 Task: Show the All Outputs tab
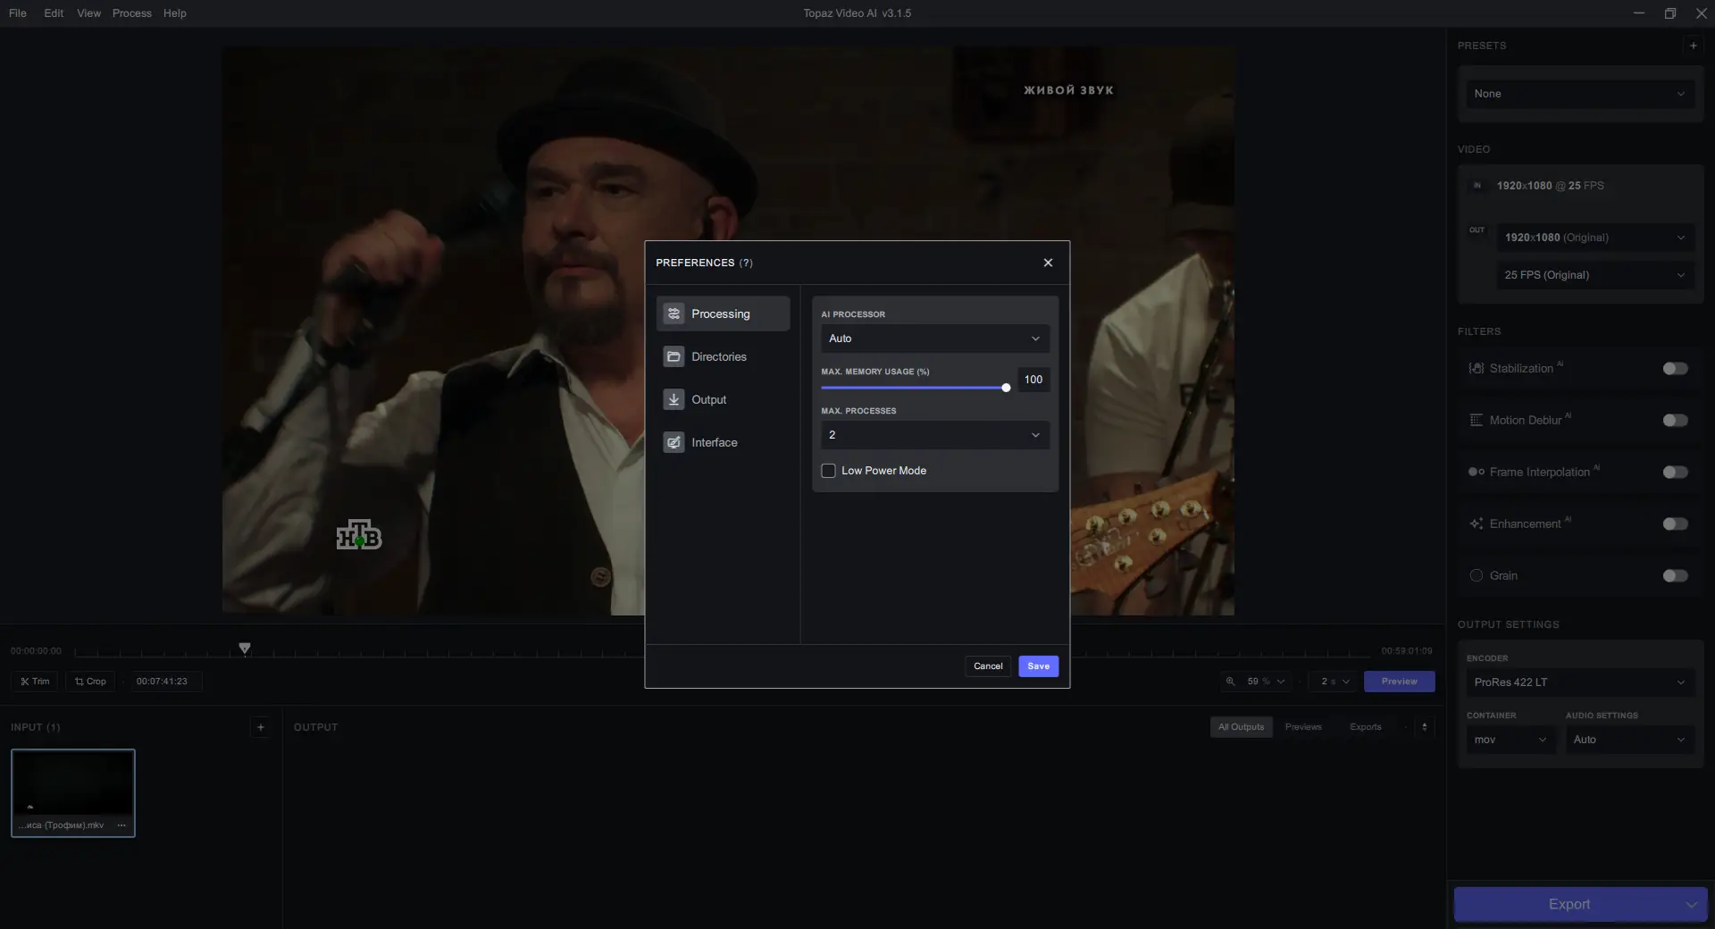click(1241, 727)
